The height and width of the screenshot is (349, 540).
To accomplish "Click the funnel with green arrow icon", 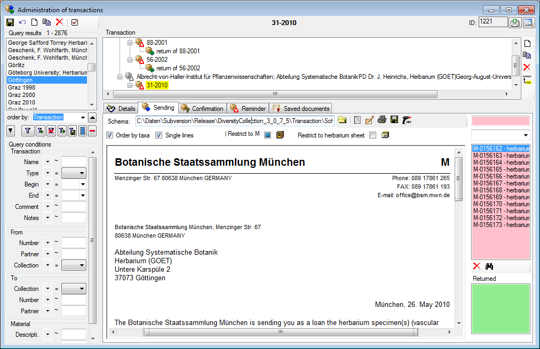I will pyautogui.click(x=62, y=131).
